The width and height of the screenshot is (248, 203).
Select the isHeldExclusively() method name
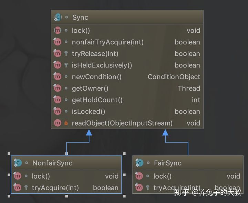pos(102,65)
